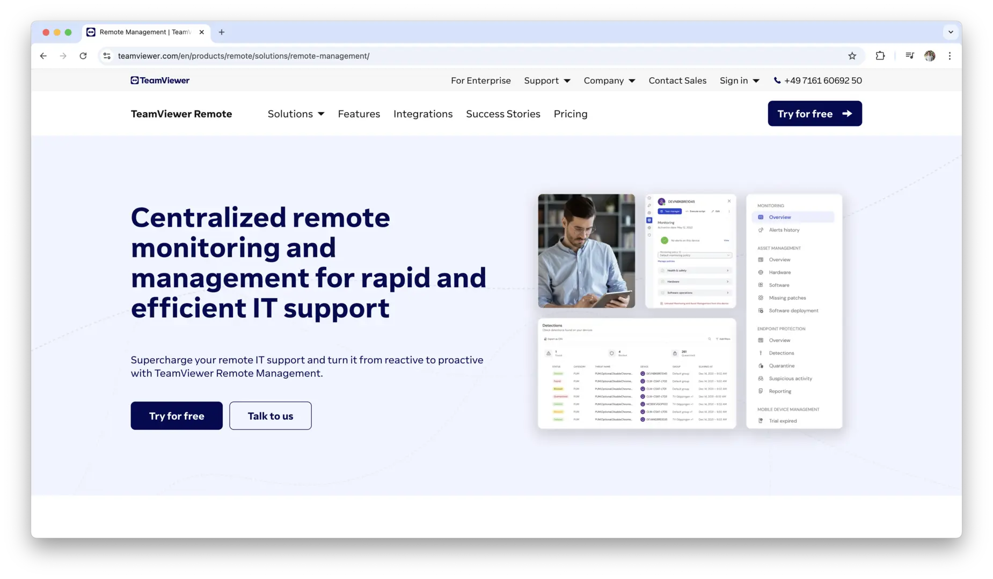Viewport: 993px width, 579px height.
Task: Click the TeamViewer Remote product title
Action: [x=181, y=114]
